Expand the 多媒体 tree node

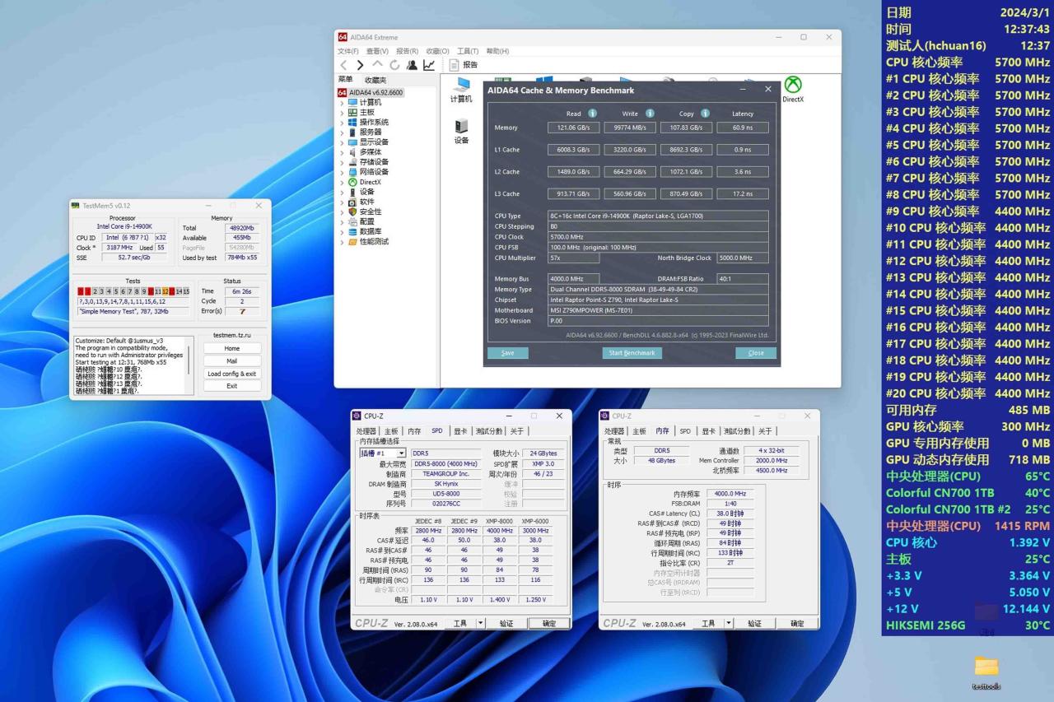(x=343, y=152)
